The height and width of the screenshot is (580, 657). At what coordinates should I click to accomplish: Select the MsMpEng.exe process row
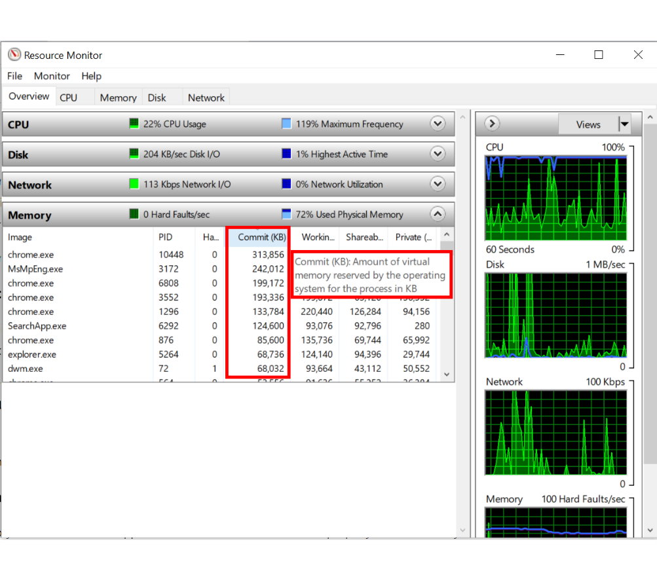pyautogui.click(x=35, y=269)
